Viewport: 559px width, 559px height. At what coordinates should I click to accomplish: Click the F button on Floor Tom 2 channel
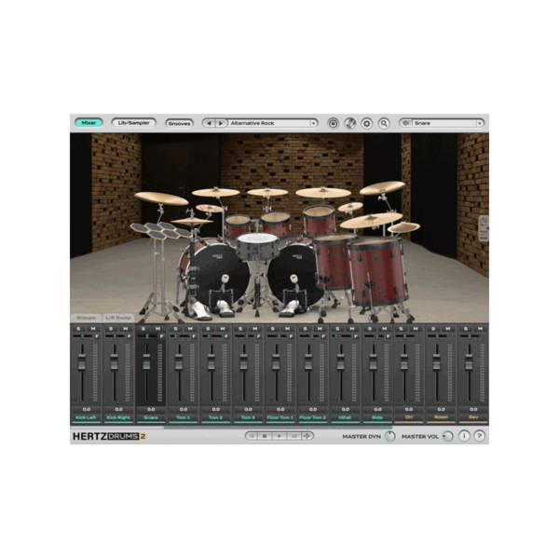(x=323, y=336)
